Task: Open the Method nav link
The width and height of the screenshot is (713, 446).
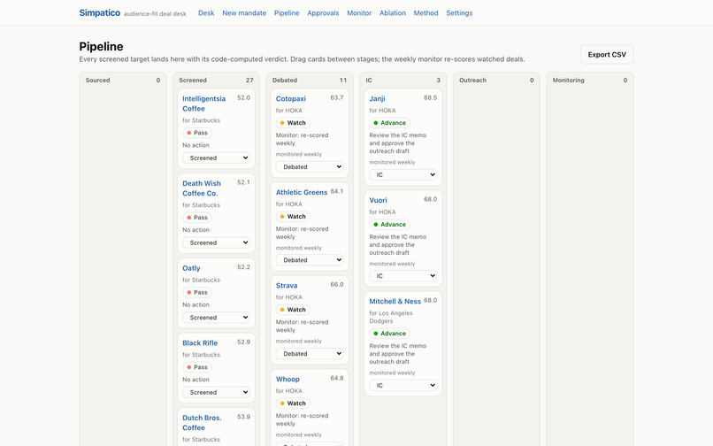Action: 425,13
